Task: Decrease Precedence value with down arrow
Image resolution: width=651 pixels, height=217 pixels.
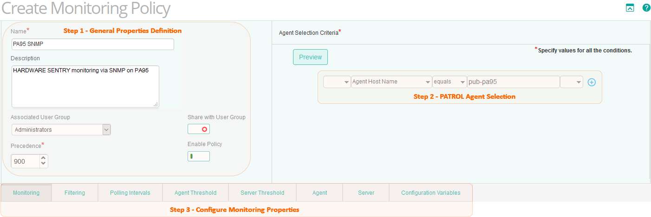Action: point(44,164)
